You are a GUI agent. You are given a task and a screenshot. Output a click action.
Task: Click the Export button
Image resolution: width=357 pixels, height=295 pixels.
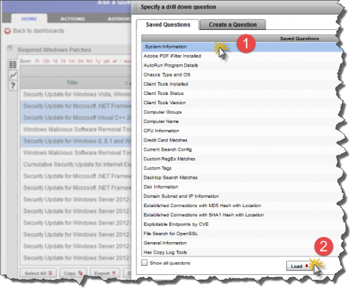(105, 273)
